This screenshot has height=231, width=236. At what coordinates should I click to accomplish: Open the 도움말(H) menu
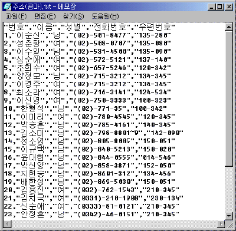(106, 16)
